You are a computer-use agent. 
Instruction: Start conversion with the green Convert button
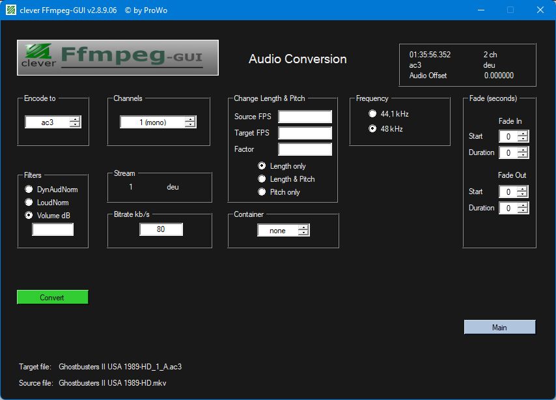click(53, 298)
